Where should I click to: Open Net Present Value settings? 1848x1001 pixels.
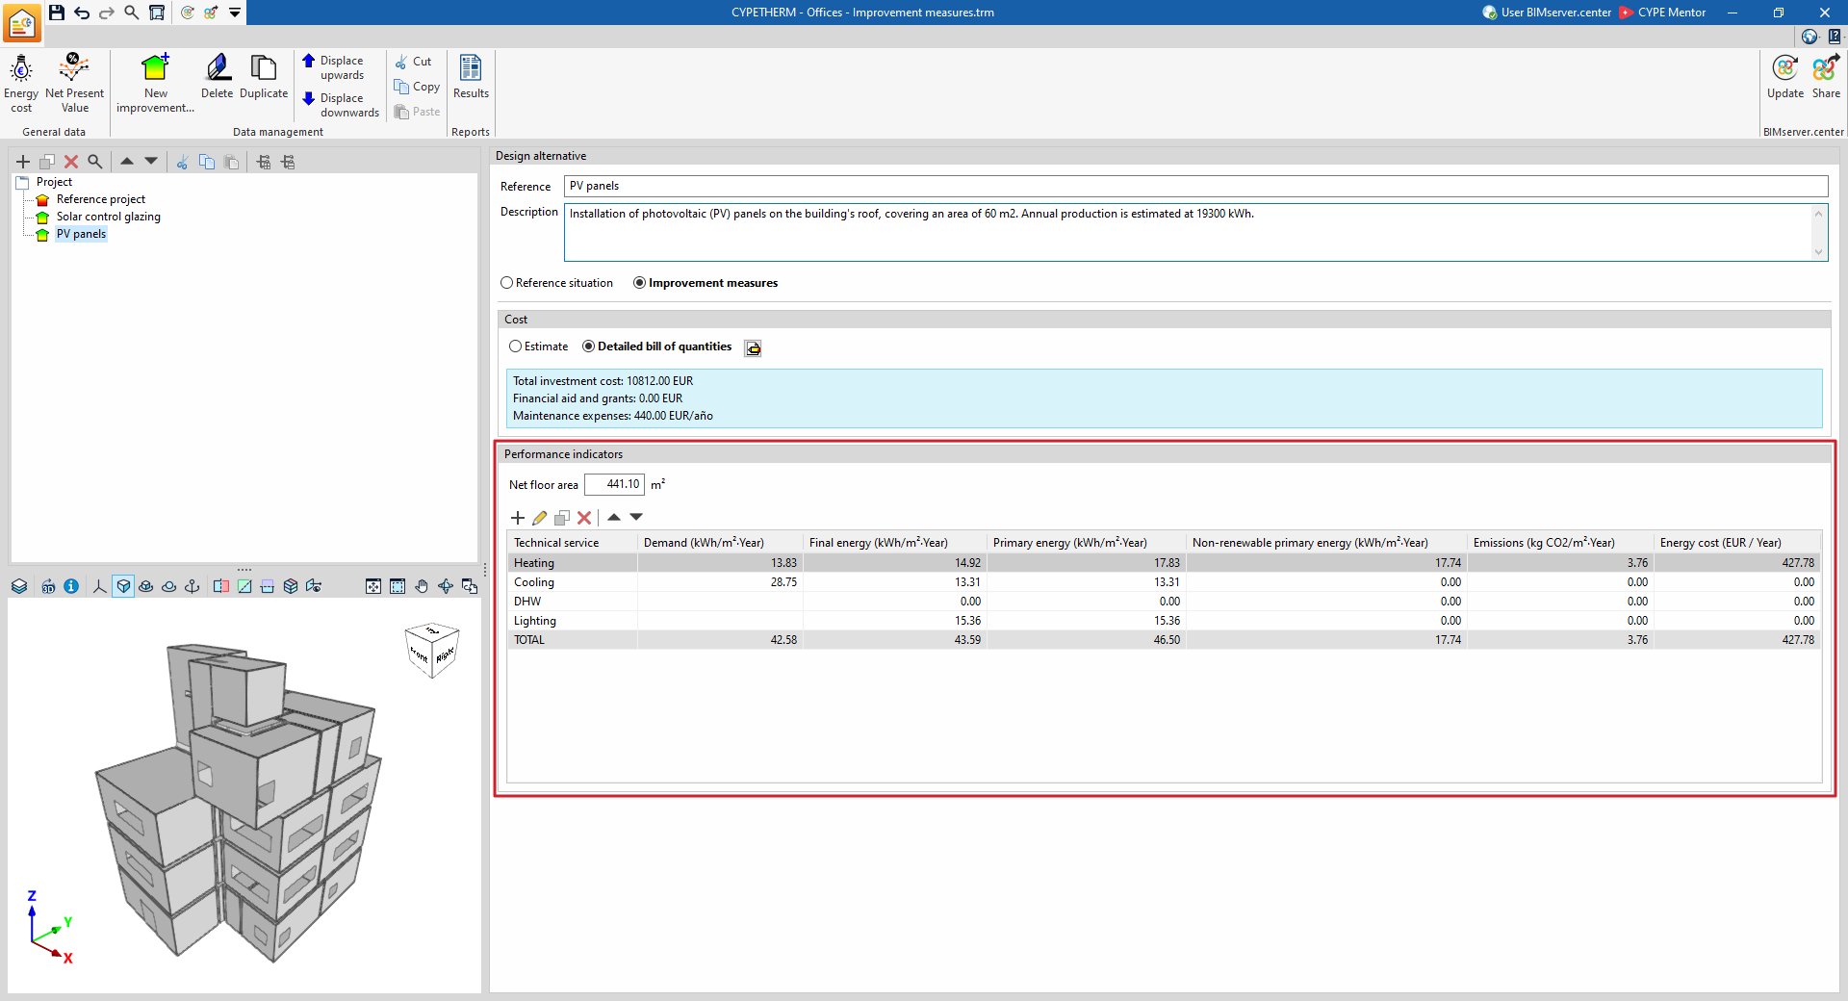(x=74, y=83)
